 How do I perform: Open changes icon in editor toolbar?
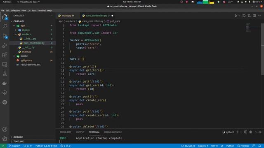(249, 16)
